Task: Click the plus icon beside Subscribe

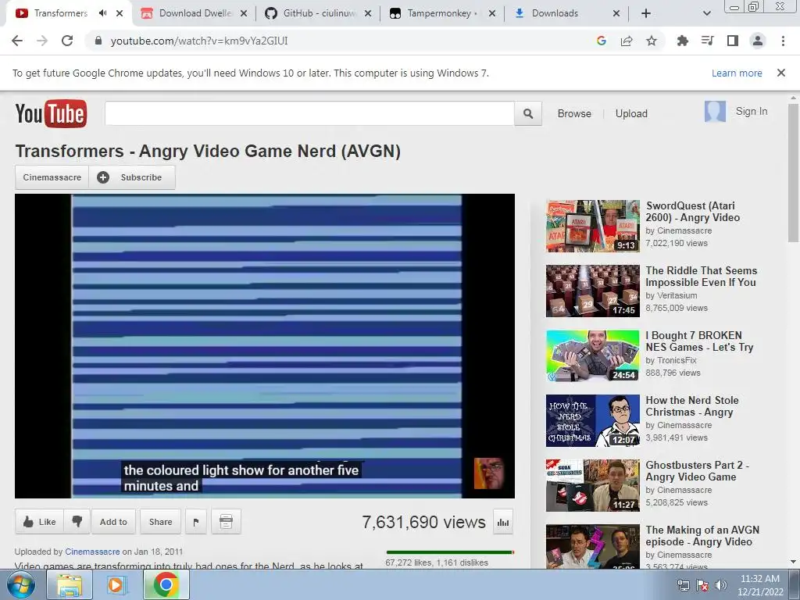Action: click(103, 177)
